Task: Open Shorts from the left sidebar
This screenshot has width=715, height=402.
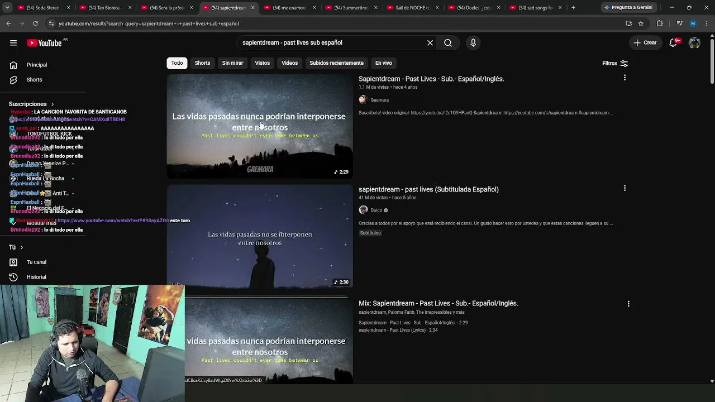Action: click(x=34, y=79)
